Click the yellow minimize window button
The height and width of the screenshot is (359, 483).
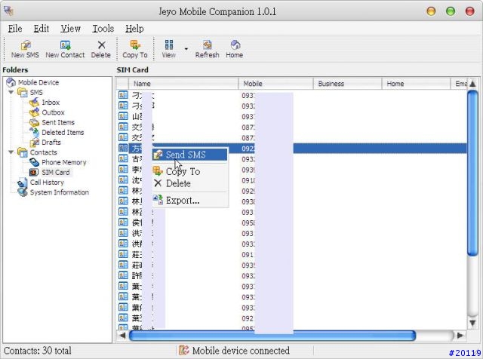click(431, 11)
